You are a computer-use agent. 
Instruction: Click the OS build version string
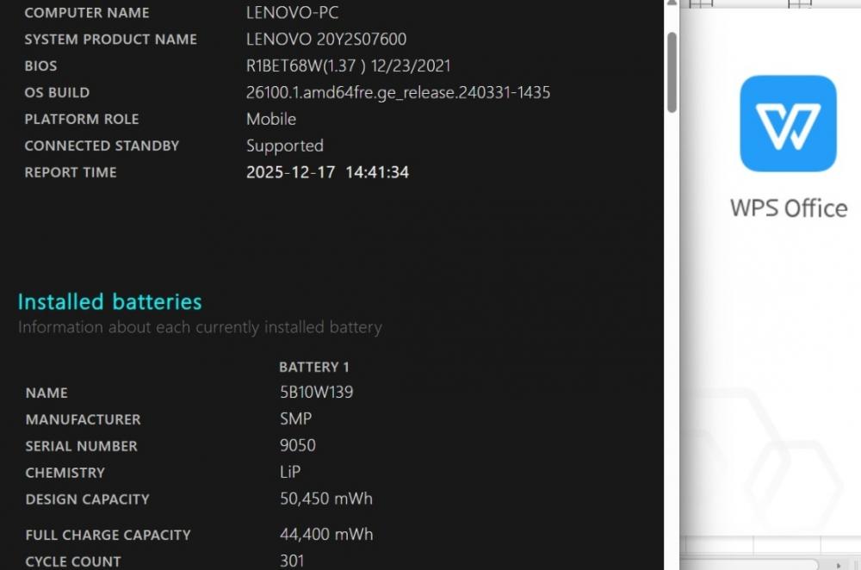(398, 92)
